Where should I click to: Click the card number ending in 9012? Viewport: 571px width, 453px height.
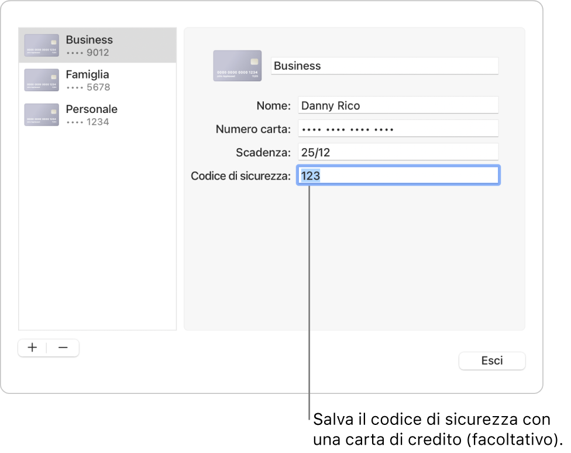click(x=88, y=53)
